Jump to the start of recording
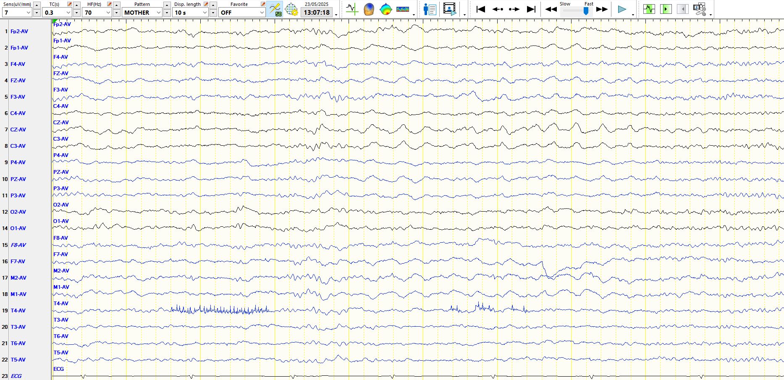 click(481, 9)
